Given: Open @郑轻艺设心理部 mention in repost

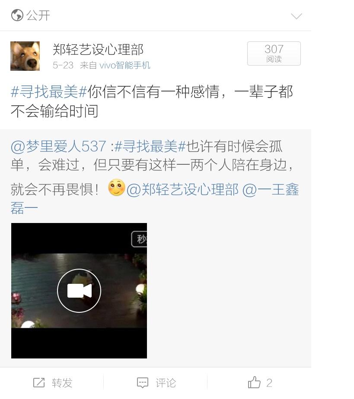Looking at the screenshot, I should pyautogui.click(x=182, y=189).
